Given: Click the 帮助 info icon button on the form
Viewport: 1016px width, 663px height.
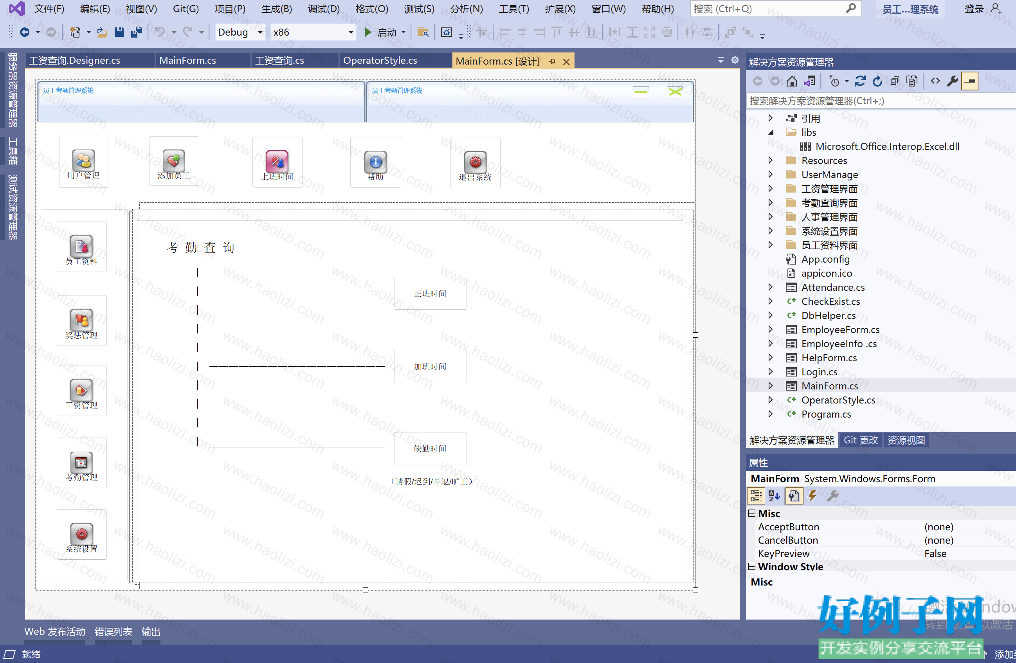Looking at the screenshot, I should click(x=376, y=162).
